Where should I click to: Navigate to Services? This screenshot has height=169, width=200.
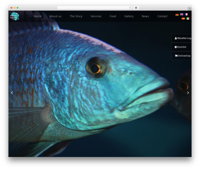(96, 16)
